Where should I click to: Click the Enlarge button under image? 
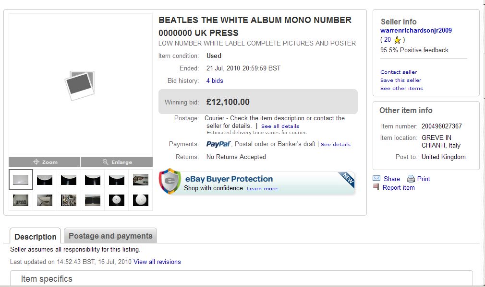tap(117, 162)
